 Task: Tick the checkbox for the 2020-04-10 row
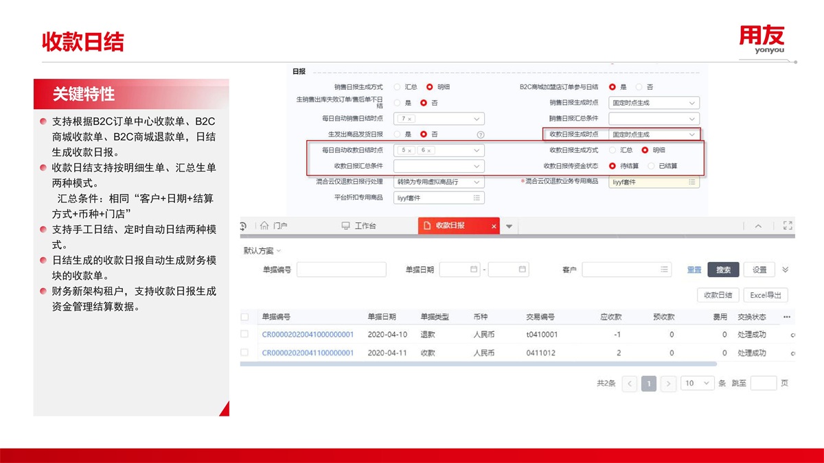click(244, 334)
